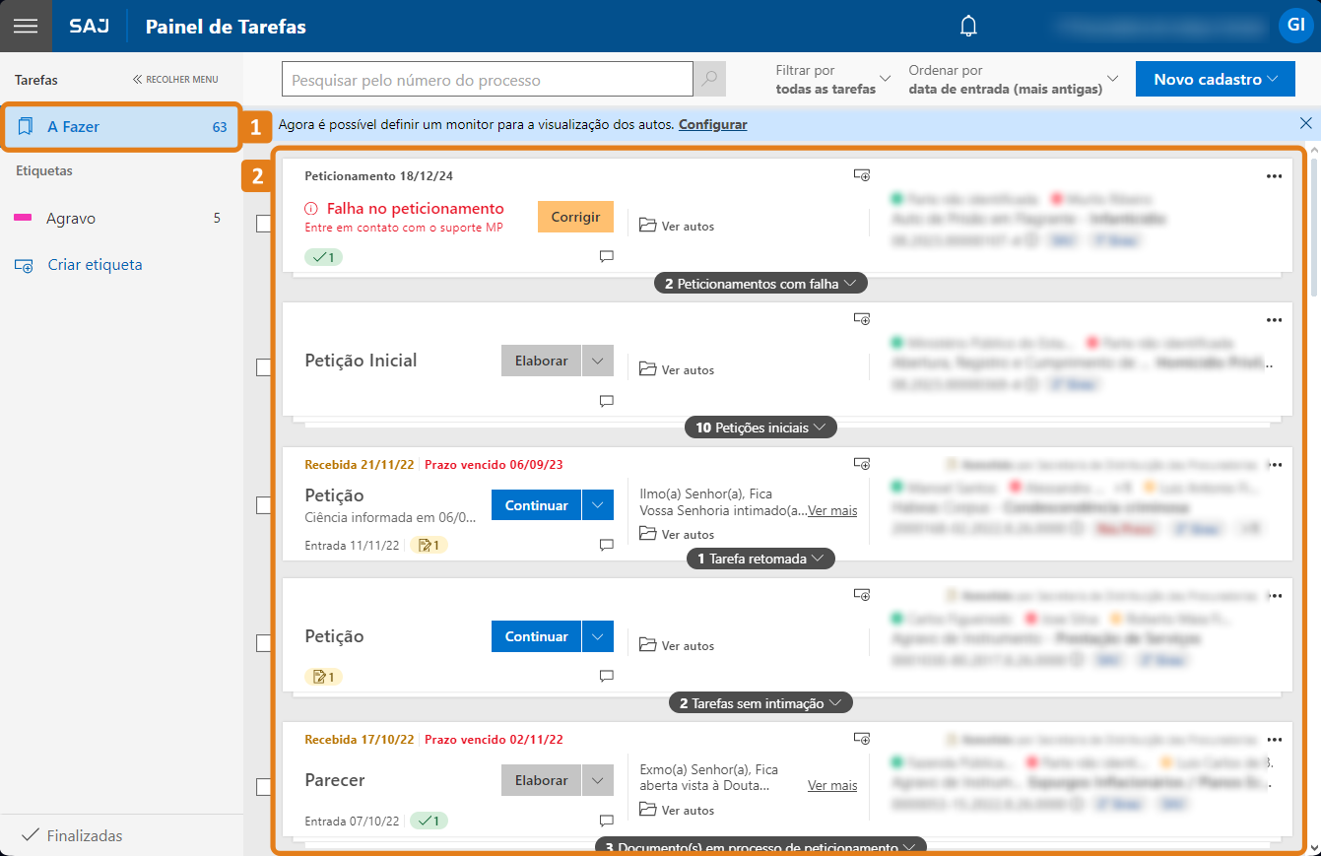Click the notification bell icon
Viewport: 1321px width, 856px height.
pyautogui.click(x=968, y=27)
